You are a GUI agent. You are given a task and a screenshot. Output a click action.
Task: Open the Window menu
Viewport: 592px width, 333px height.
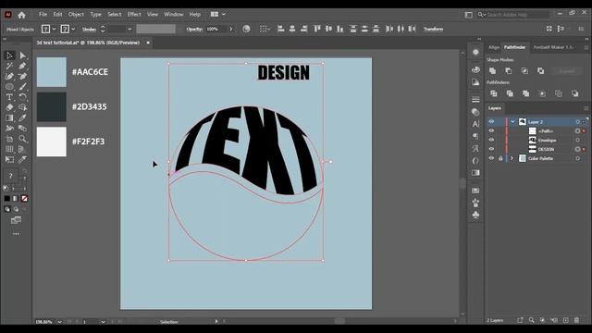coord(174,15)
